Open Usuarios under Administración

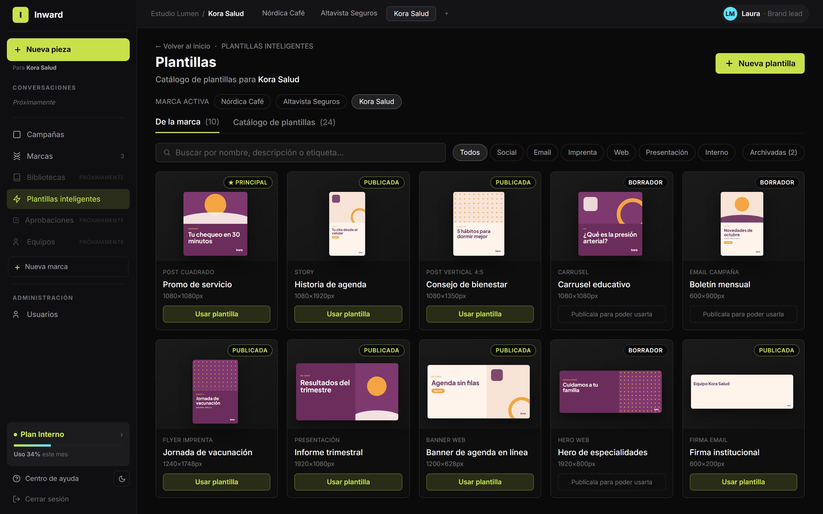click(68, 314)
